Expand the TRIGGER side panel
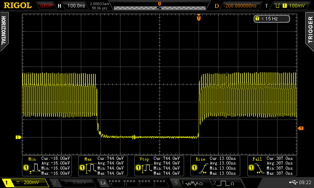Viewport: 314px width, 188px height. click(x=310, y=31)
